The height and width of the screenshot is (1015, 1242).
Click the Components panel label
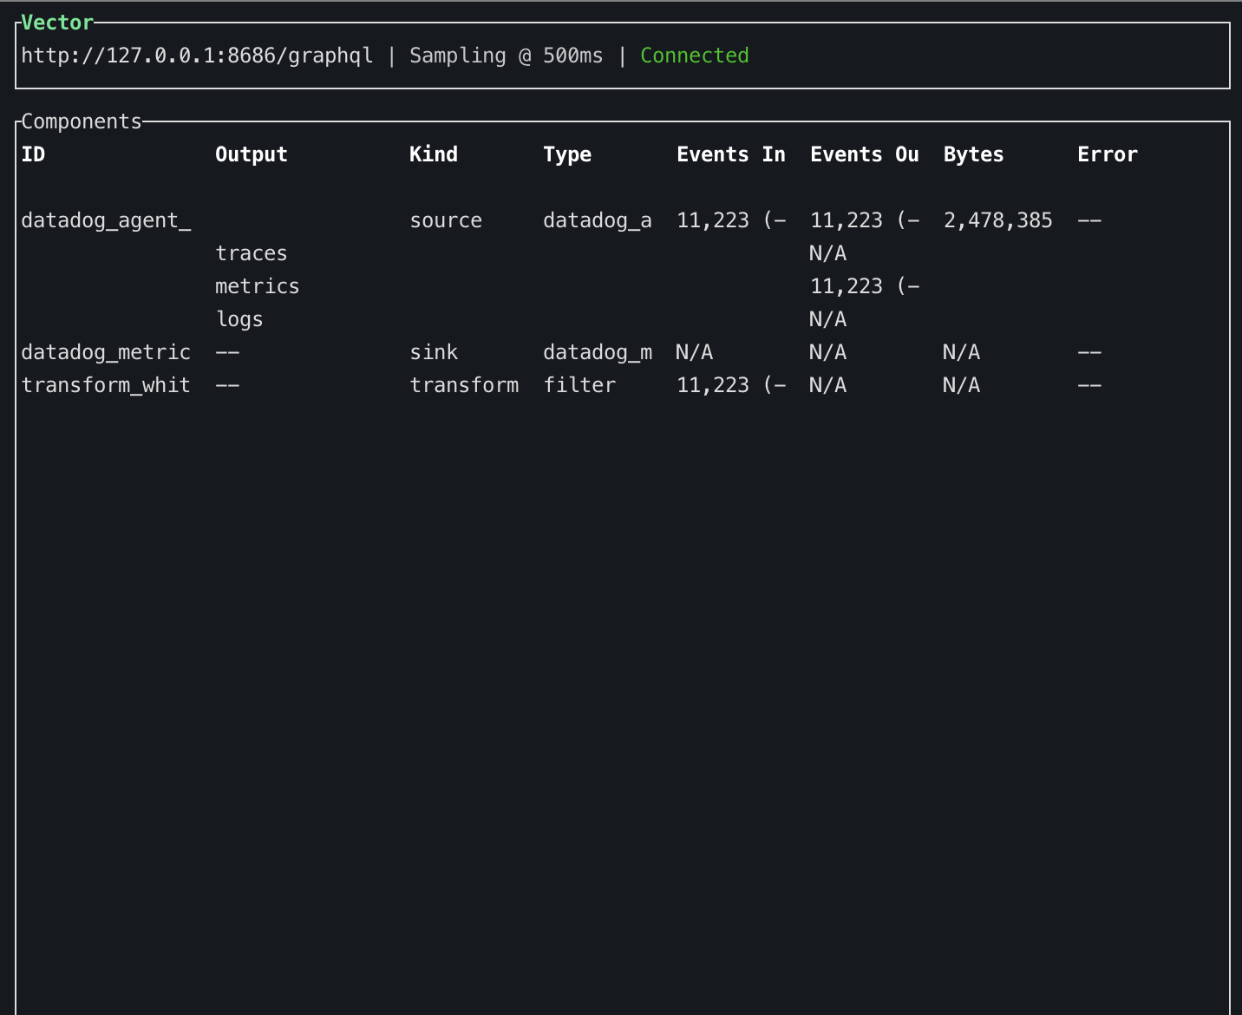tap(82, 121)
